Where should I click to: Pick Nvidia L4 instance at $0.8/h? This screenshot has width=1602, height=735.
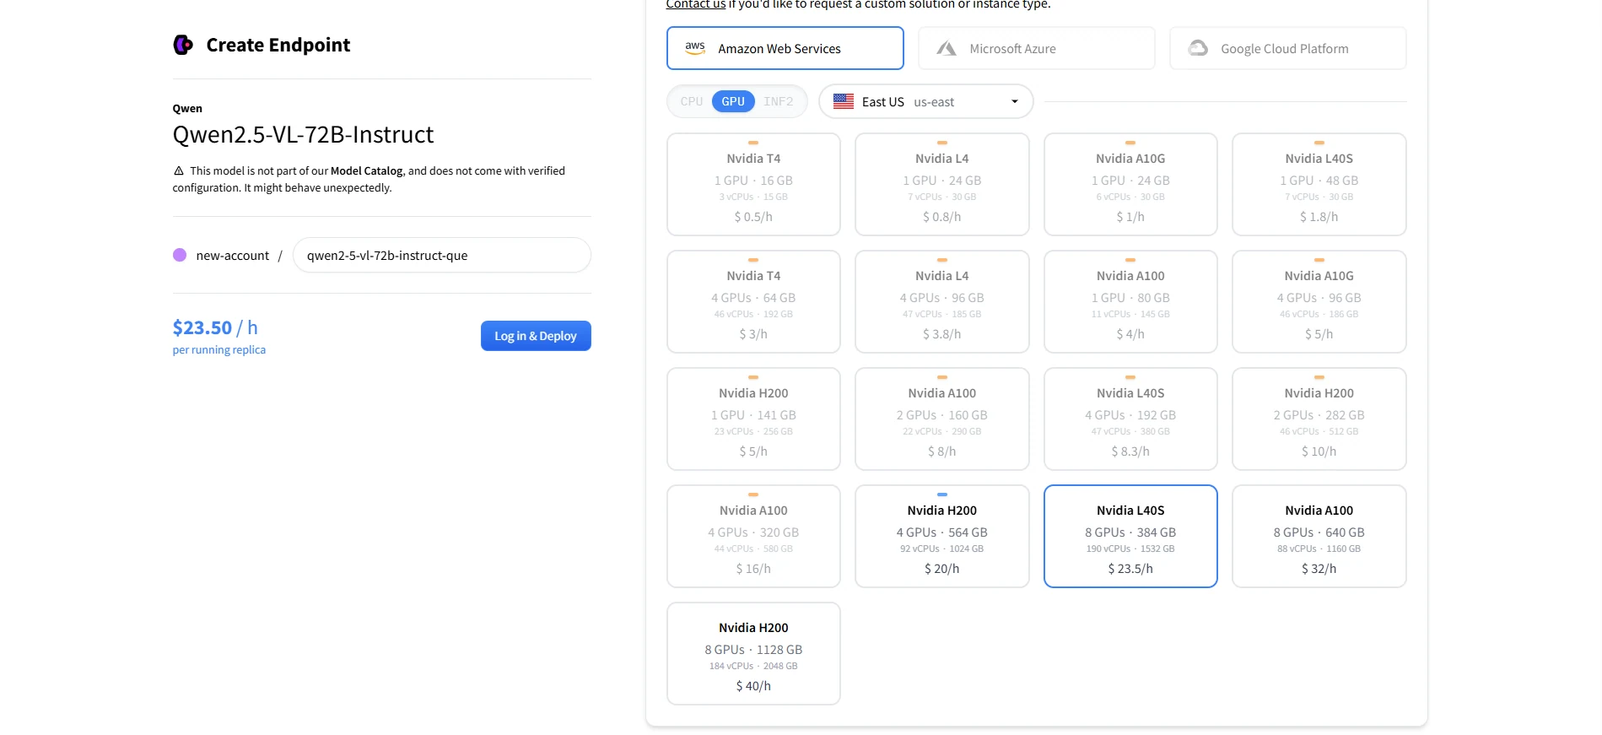click(x=941, y=184)
